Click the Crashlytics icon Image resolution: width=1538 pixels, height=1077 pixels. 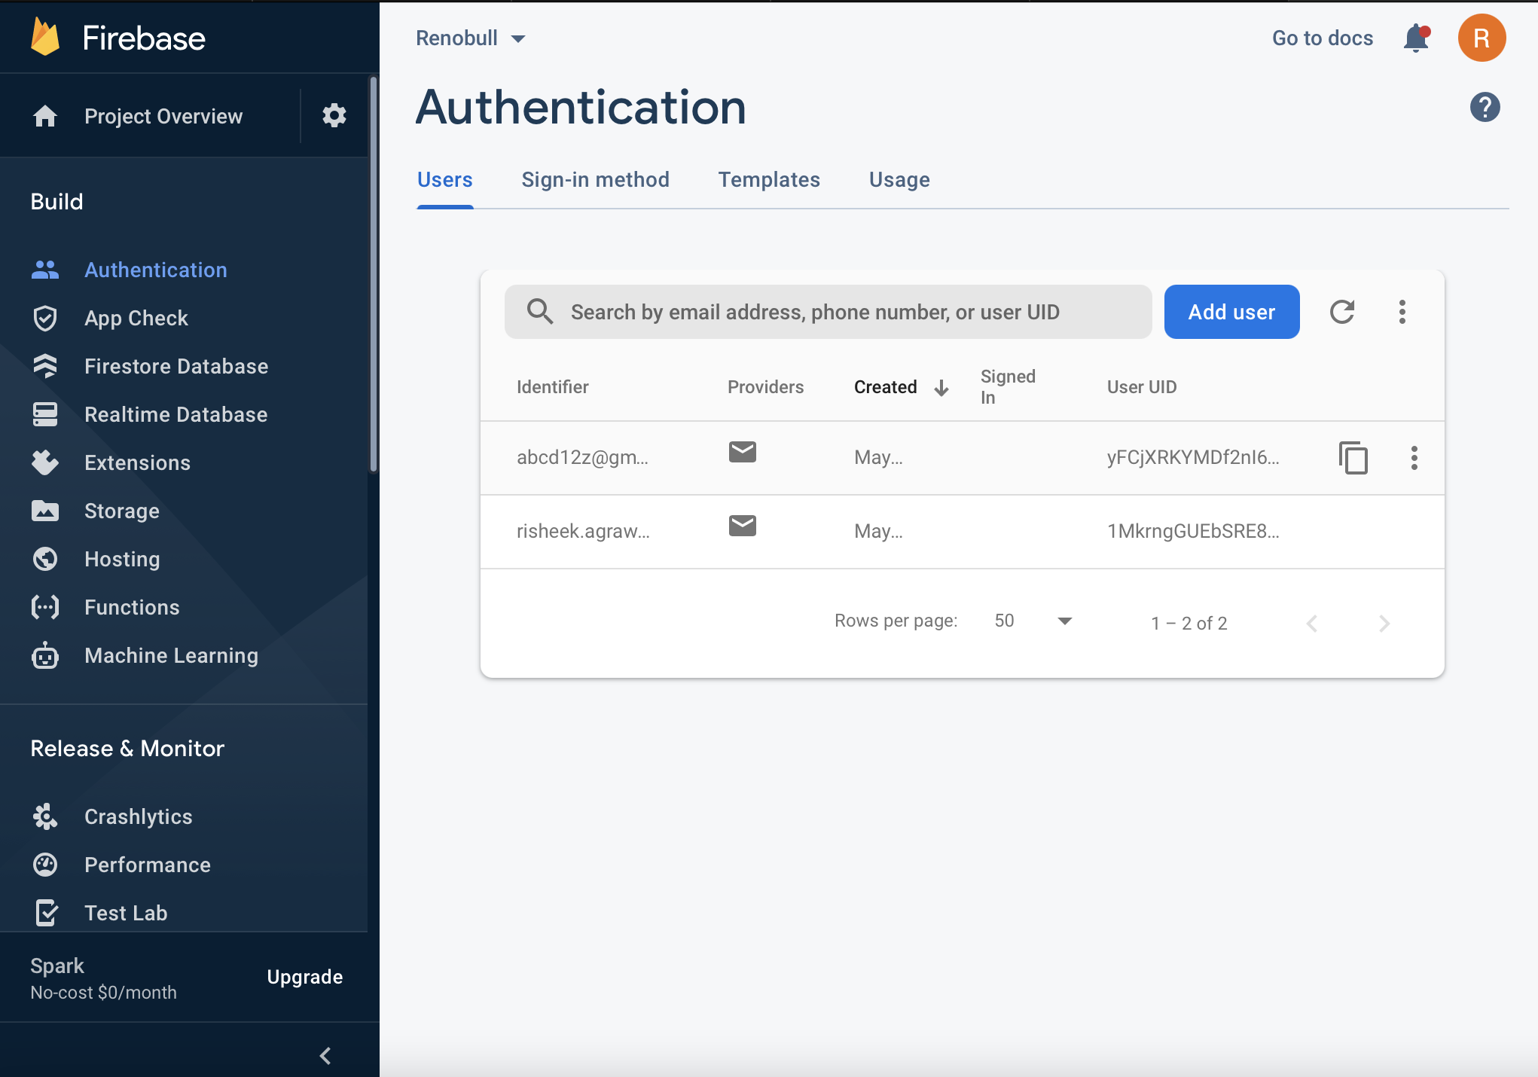point(45,816)
